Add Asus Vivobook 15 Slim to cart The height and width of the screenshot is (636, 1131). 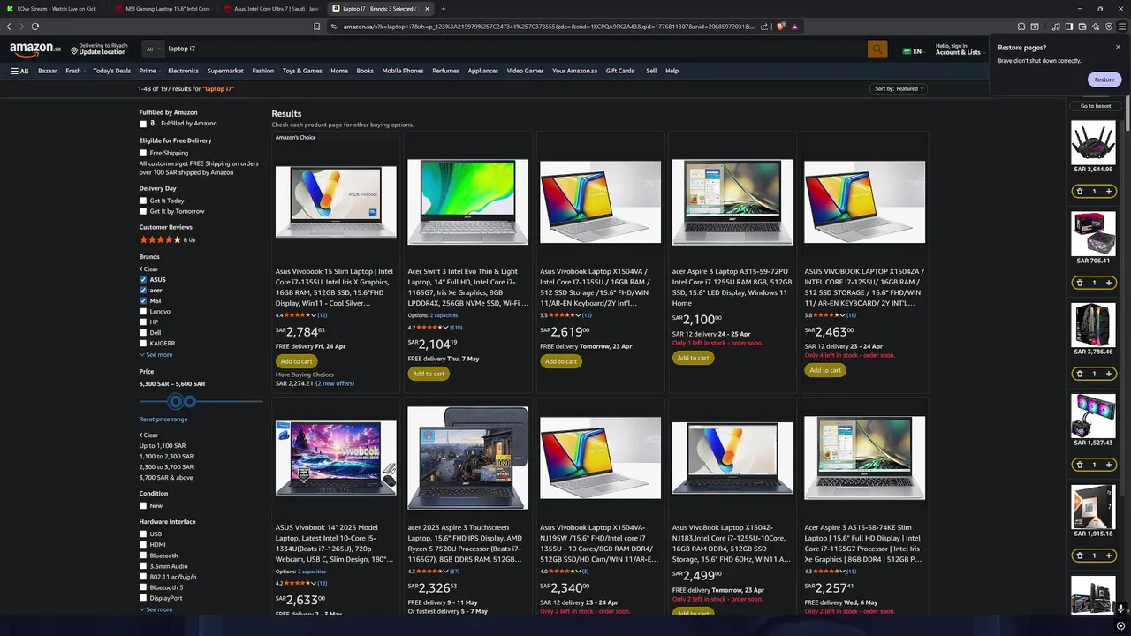tap(296, 361)
